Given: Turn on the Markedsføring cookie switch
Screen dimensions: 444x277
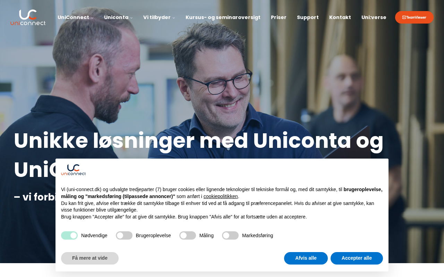Looking at the screenshot, I should pyautogui.click(x=230, y=235).
